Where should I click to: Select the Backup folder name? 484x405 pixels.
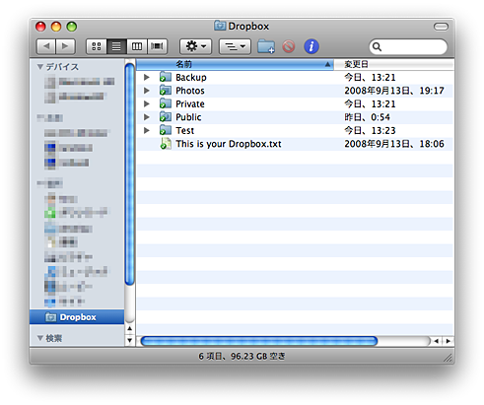(x=191, y=78)
